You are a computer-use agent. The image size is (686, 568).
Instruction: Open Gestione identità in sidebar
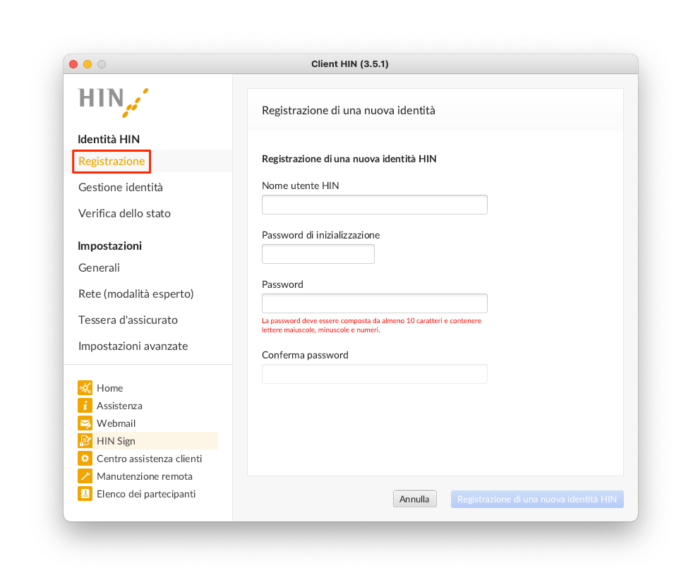click(121, 187)
